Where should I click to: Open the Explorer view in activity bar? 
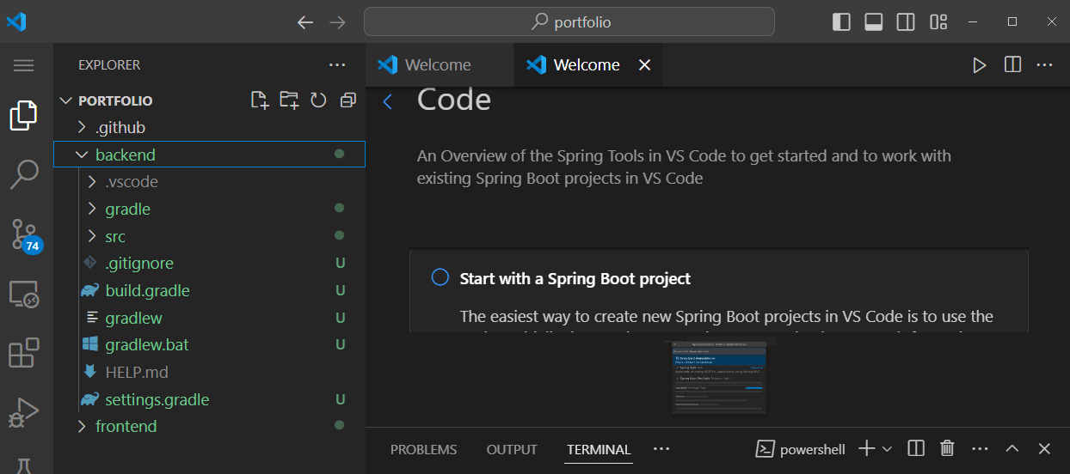(24, 115)
